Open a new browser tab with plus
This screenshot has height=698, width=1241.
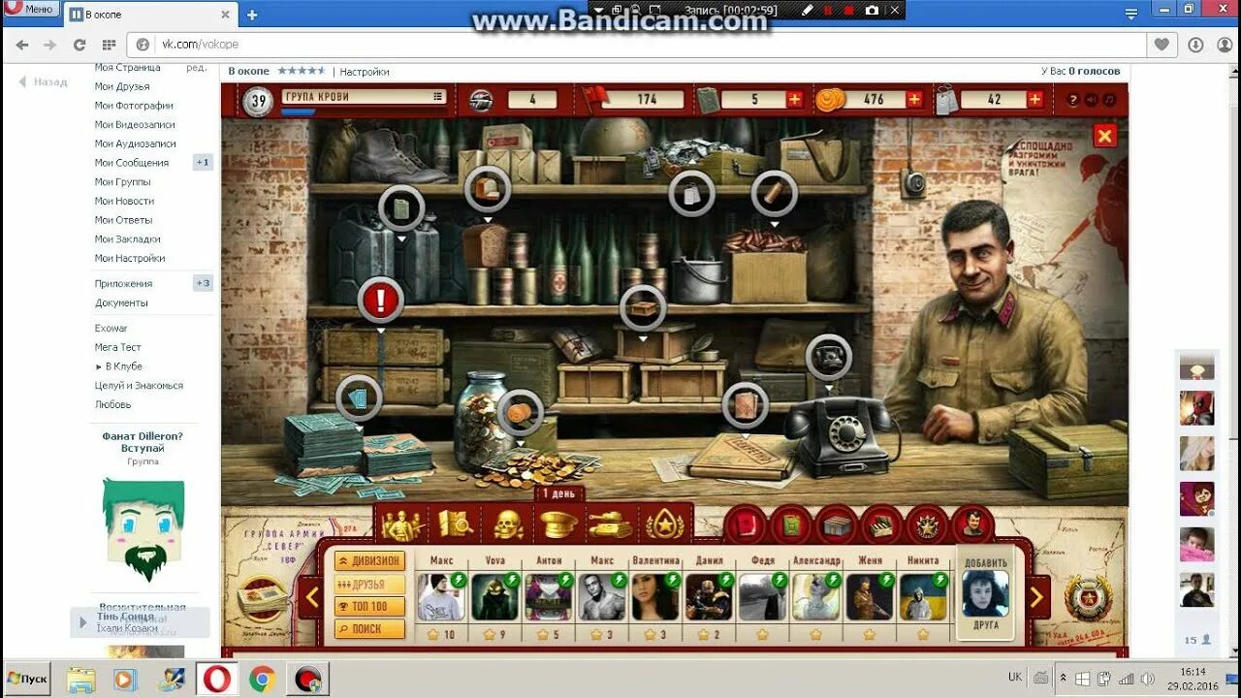(x=252, y=15)
